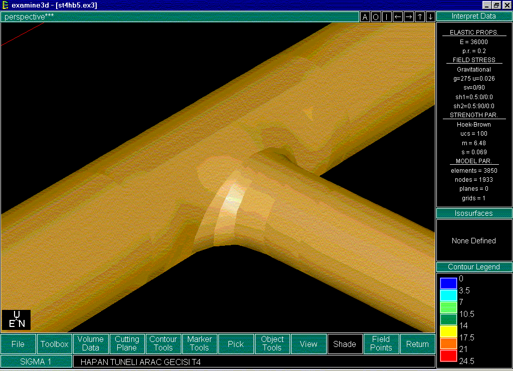This screenshot has width=513, height=371.
Task: Click the U-E-N orientation axes indicator
Action: [16, 320]
